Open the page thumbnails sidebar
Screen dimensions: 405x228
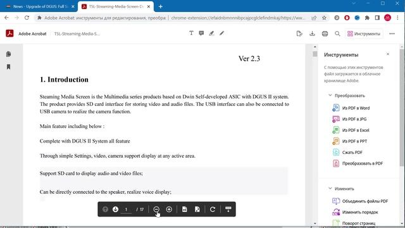8,54
